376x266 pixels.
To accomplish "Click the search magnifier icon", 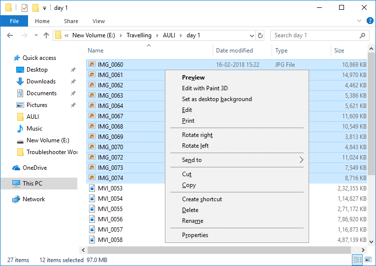I will coord(362,35).
